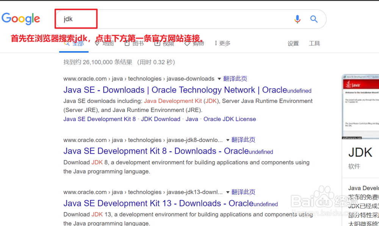Click 翻译此页 for the jdk13 result
379x226 pixels.
click(x=243, y=192)
